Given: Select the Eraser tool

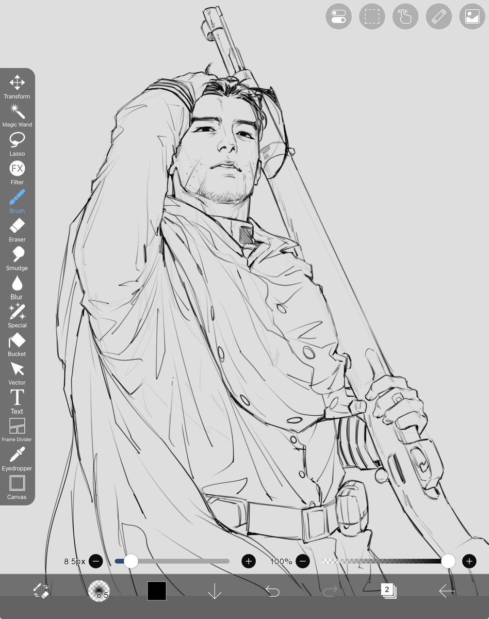Looking at the screenshot, I should 17,230.
